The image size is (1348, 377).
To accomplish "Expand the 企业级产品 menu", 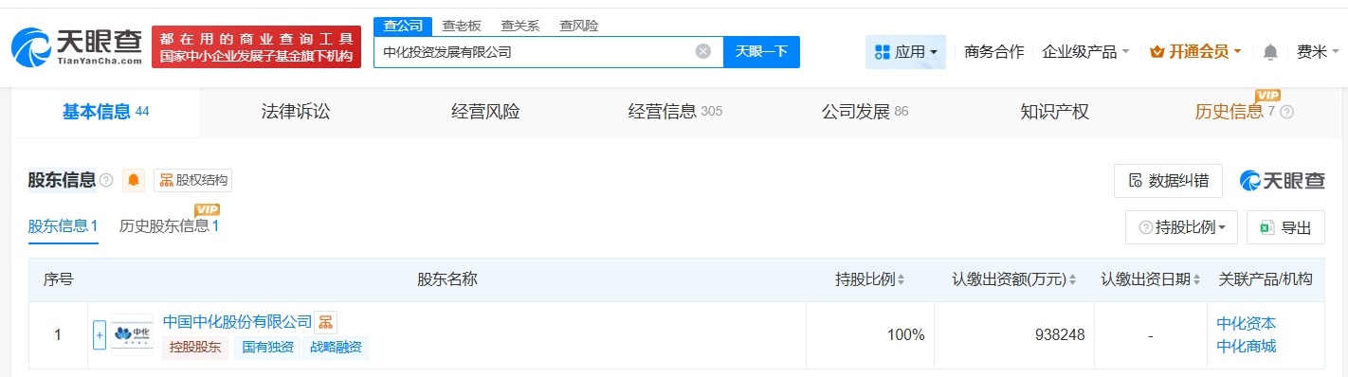I will [1085, 51].
